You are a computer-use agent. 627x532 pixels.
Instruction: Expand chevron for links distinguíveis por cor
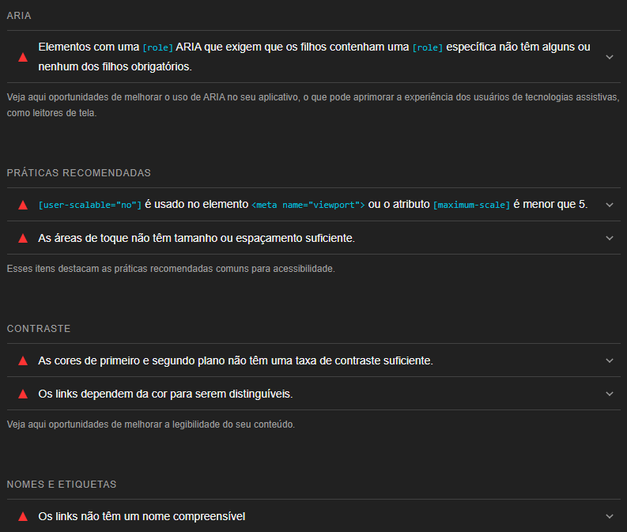(609, 394)
